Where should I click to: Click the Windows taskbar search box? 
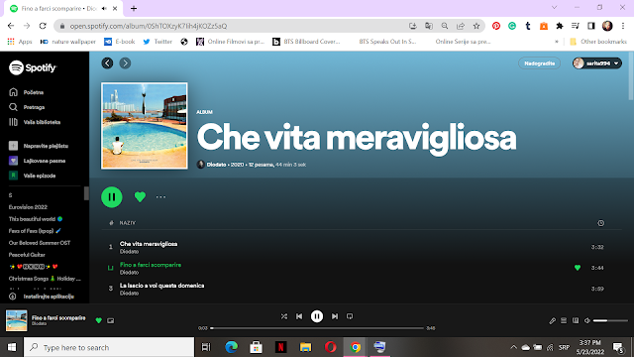(x=109, y=347)
